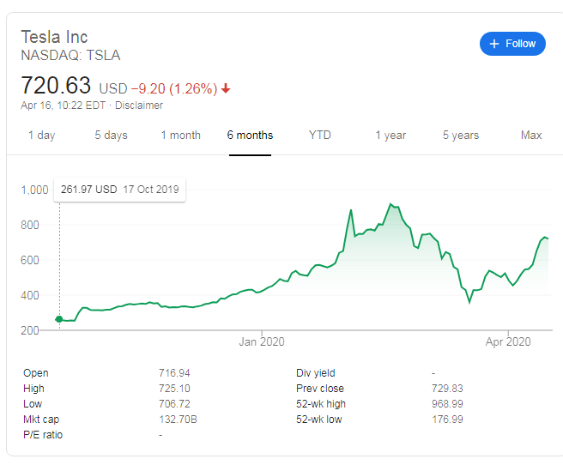Image resolution: width=563 pixels, height=471 pixels.
Task: Show the YTD price chart
Action: [320, 136]
